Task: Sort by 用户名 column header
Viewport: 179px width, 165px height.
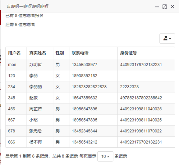Action: coord(16,53)
